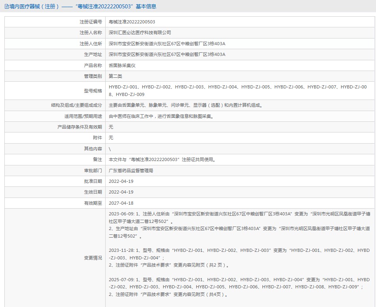Select the 产品储存条件及有效期 label
376x307 pixels.
click(80, 127)
